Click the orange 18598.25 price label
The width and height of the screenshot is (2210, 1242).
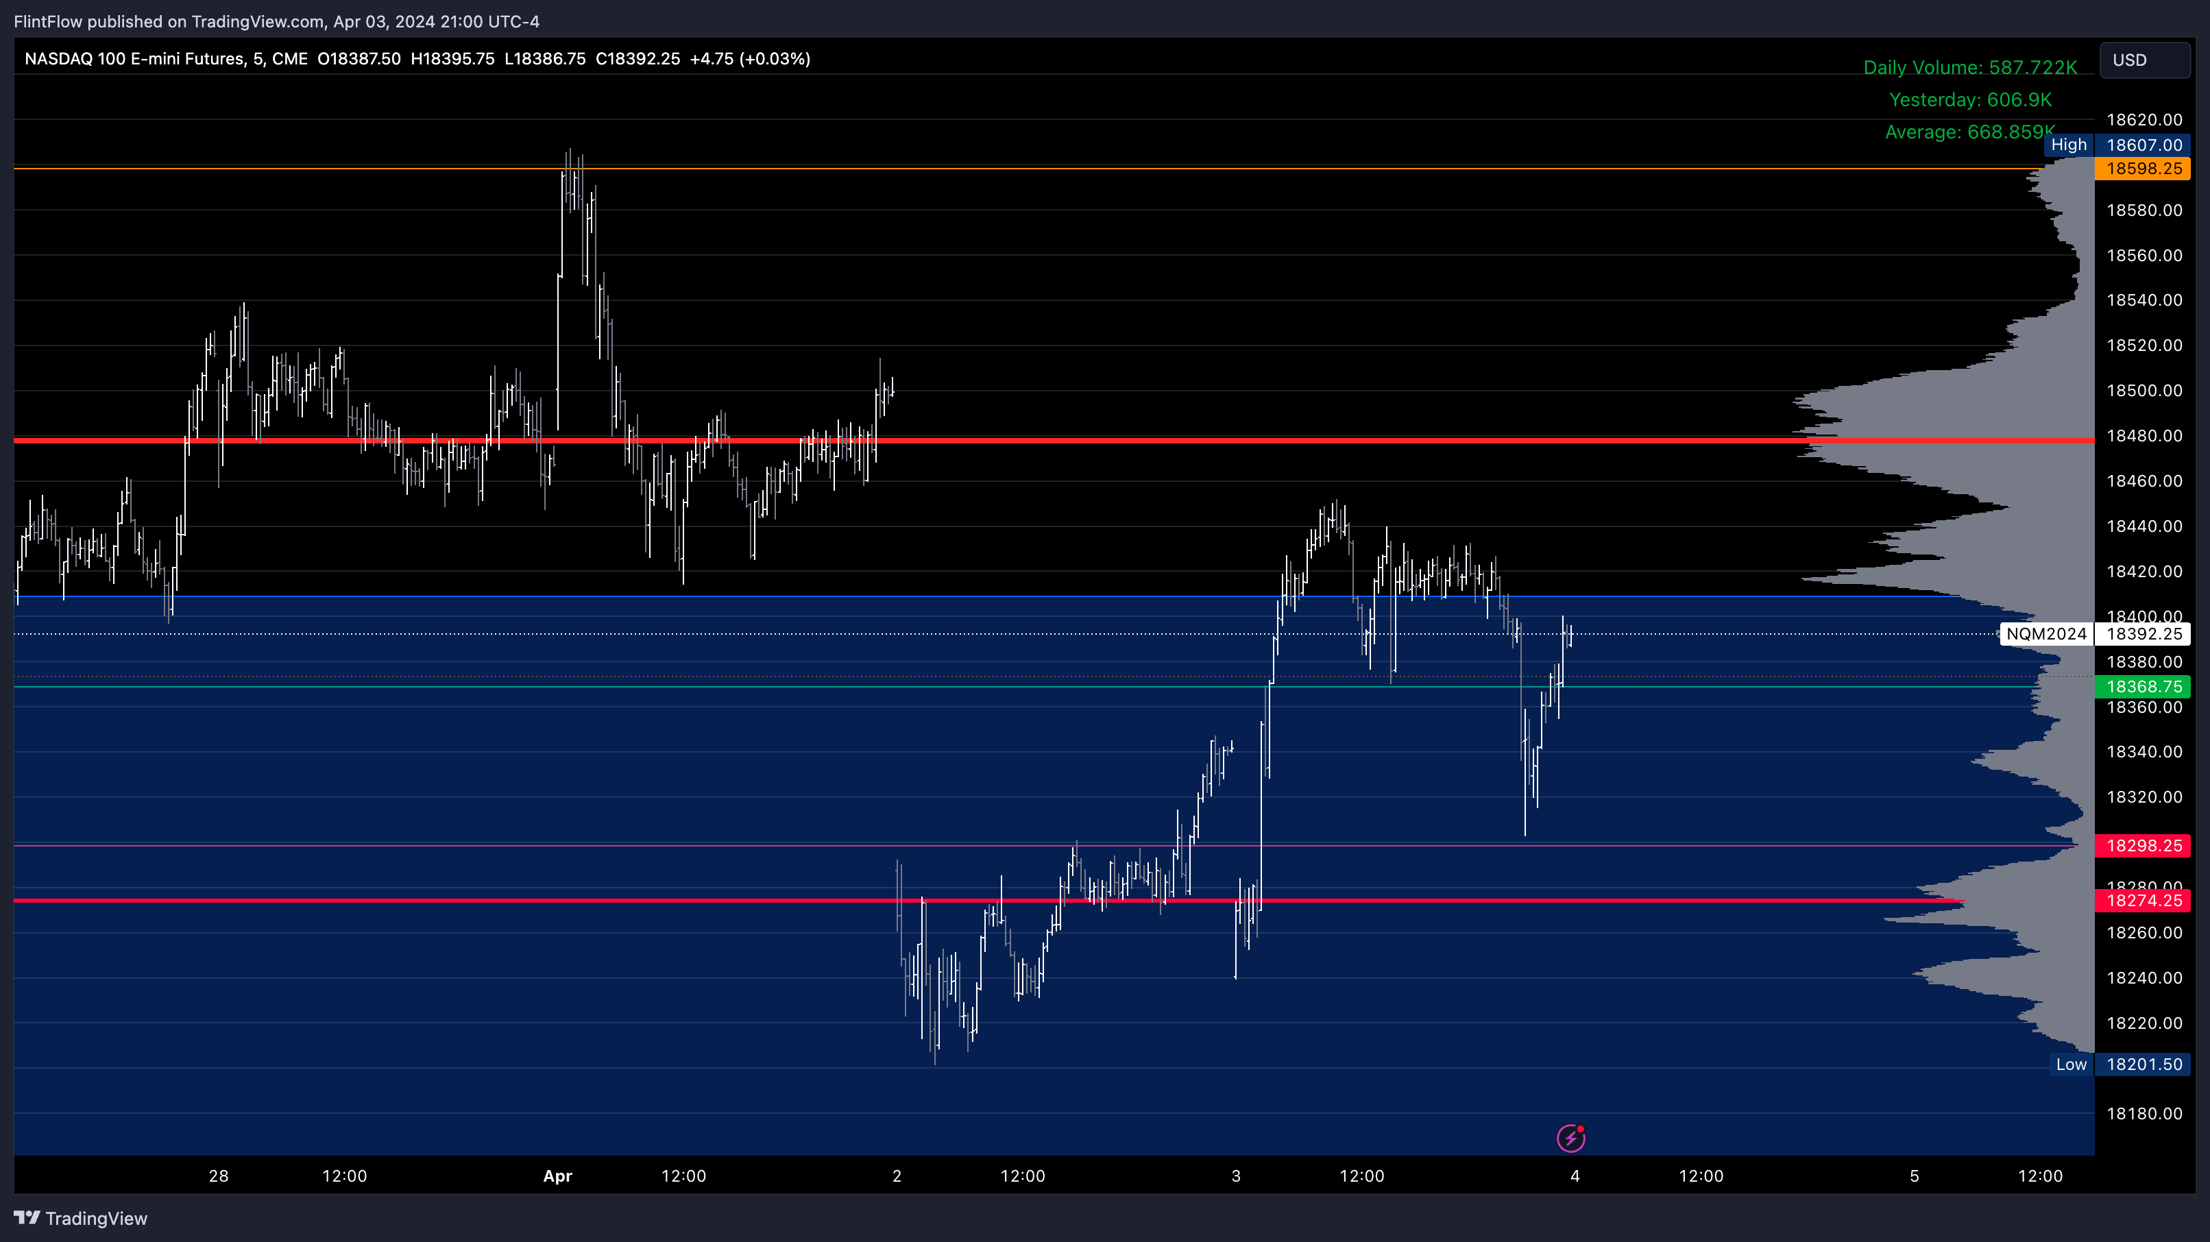(x=2143, y=168)
